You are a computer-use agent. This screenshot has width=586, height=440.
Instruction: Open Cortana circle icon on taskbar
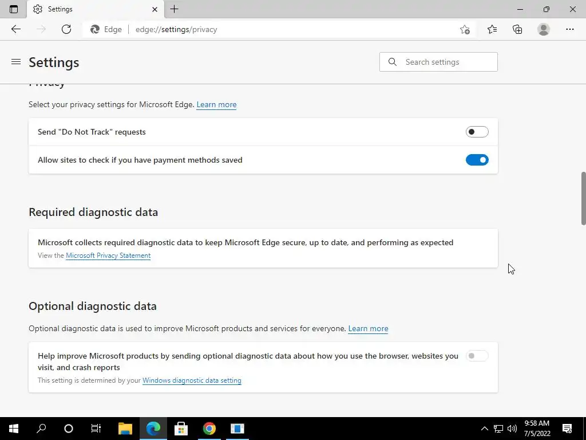[69, 429]
